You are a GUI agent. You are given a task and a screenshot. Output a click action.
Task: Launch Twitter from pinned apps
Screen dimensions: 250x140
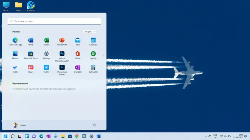[46, 69]
